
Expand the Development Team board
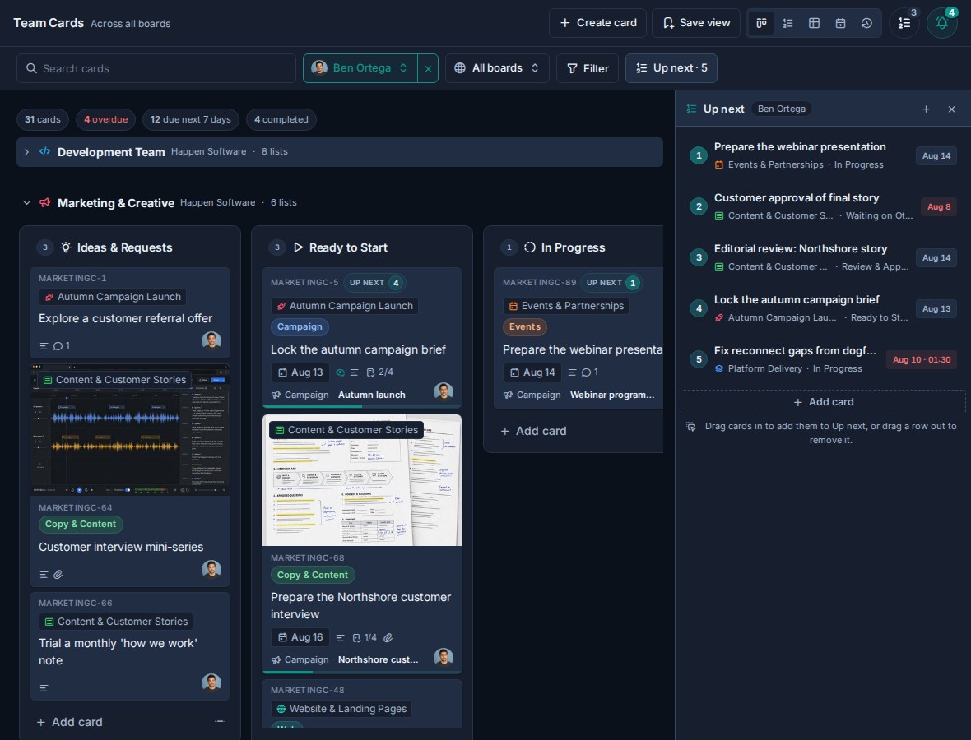[x=26, y=151]
